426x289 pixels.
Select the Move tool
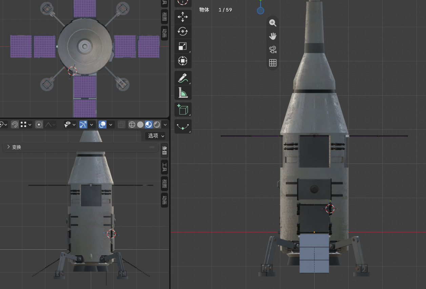183,17
